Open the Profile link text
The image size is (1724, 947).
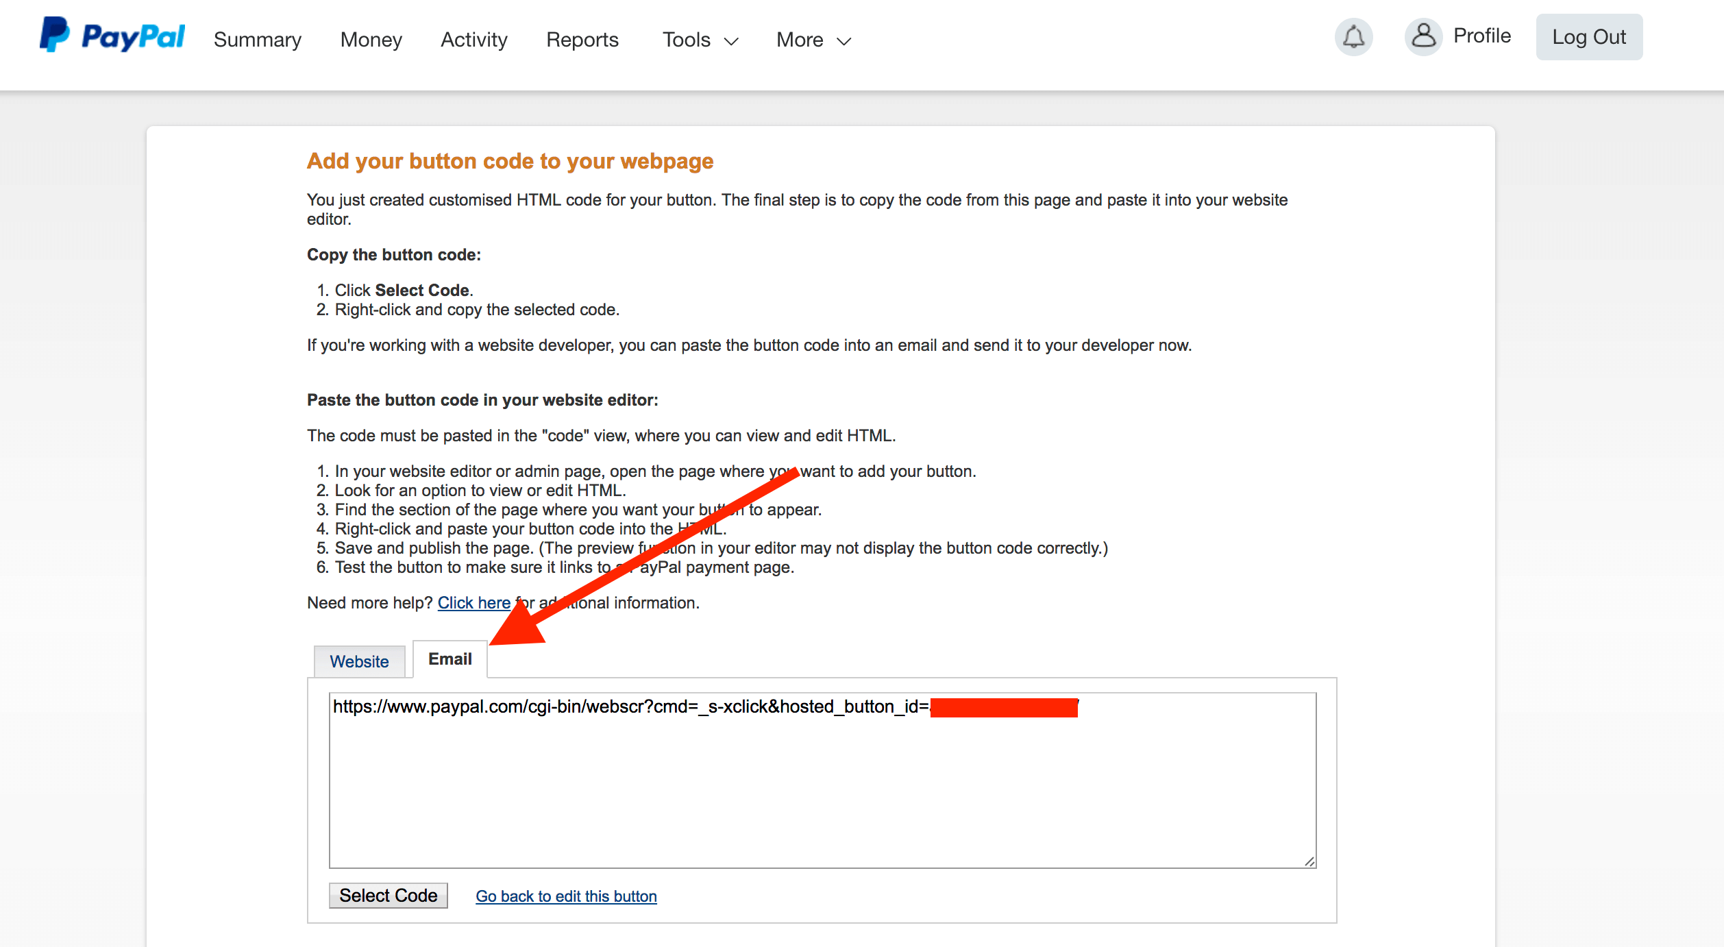click(1481, 36)
